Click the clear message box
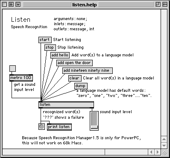Viewport: 170px width, 158px height. click(x=75, y=78)
